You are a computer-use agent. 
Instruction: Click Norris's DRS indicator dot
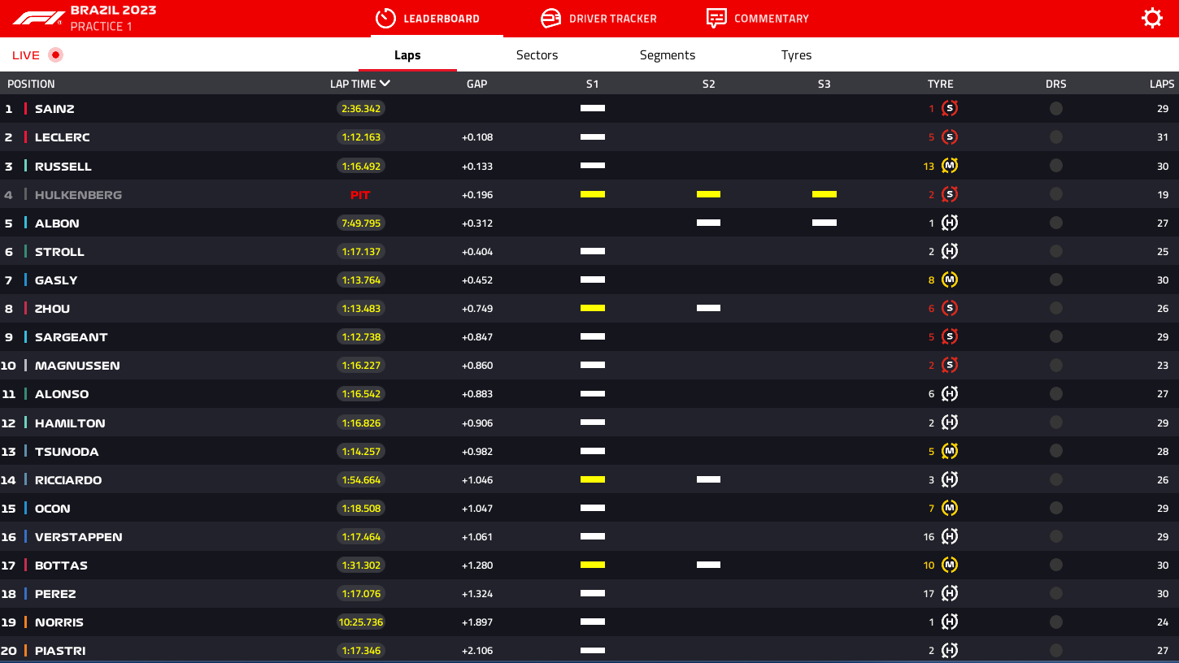pyautogui.click(x=1055, y=622)
